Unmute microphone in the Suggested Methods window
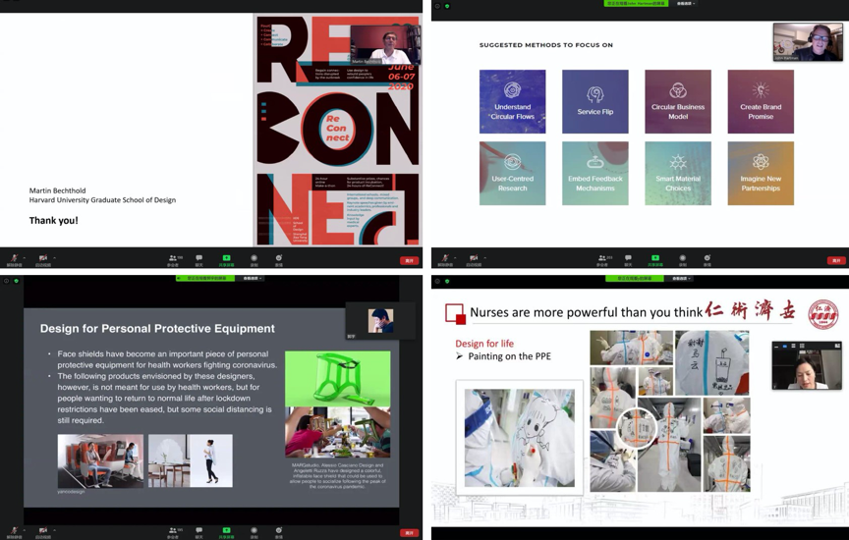 [x=445, y=259]
